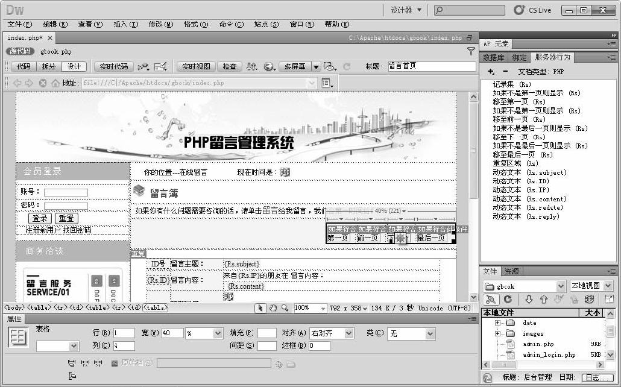Click browse folder icon for 原始档
This screenshot has height=387, width=621.
(291, 364)
